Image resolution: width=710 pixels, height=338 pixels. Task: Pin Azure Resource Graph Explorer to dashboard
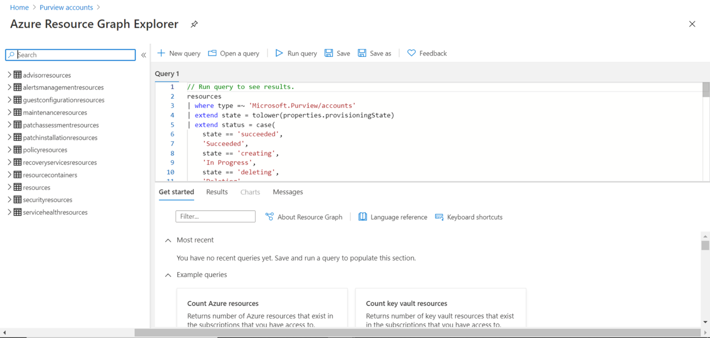click(194, 24)
